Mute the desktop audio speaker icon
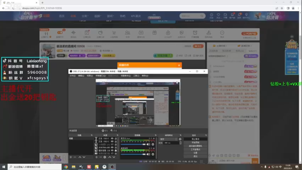Screen dimensions: 302x170 (148, 154)
